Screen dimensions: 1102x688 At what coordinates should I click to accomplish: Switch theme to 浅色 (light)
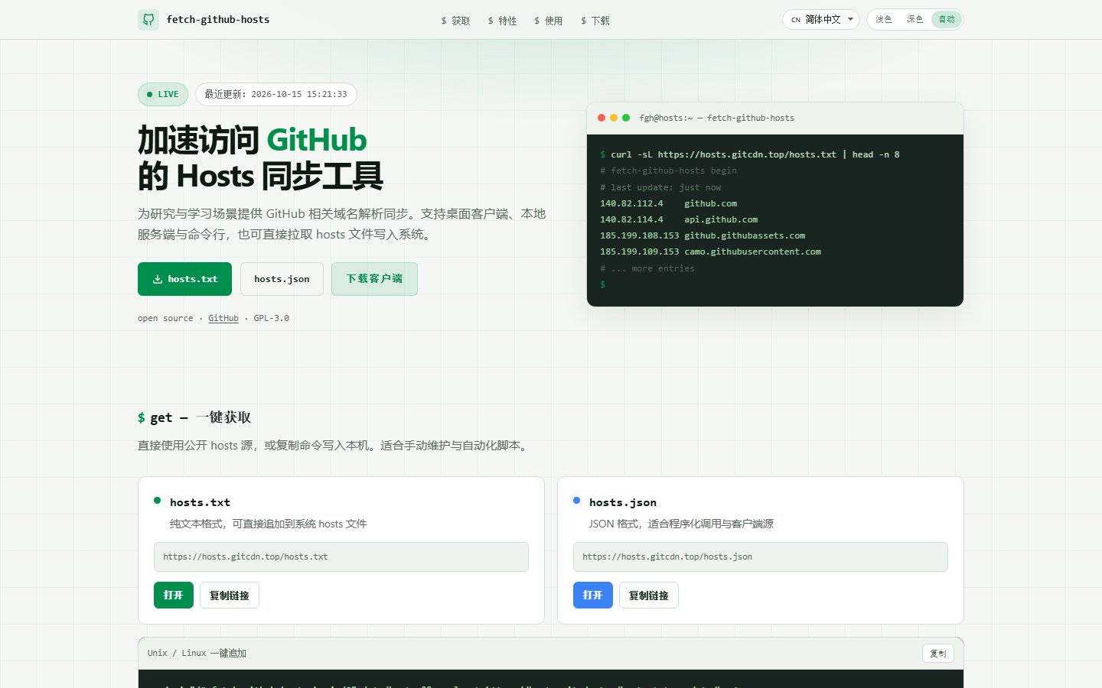(884, 20)
